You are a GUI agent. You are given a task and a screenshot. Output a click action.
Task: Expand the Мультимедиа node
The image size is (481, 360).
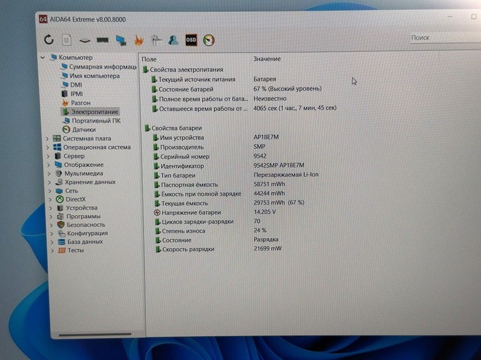(49, 174)
